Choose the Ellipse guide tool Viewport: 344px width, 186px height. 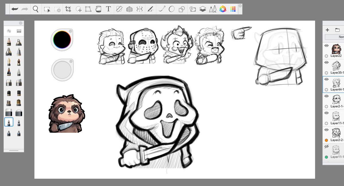click(171, 9)
